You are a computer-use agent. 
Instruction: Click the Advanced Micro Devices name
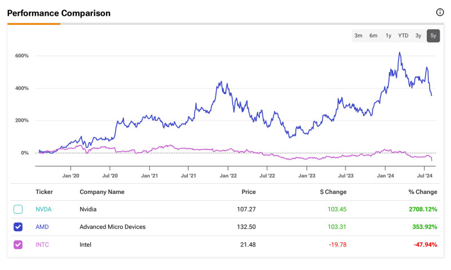pos(112,227)
